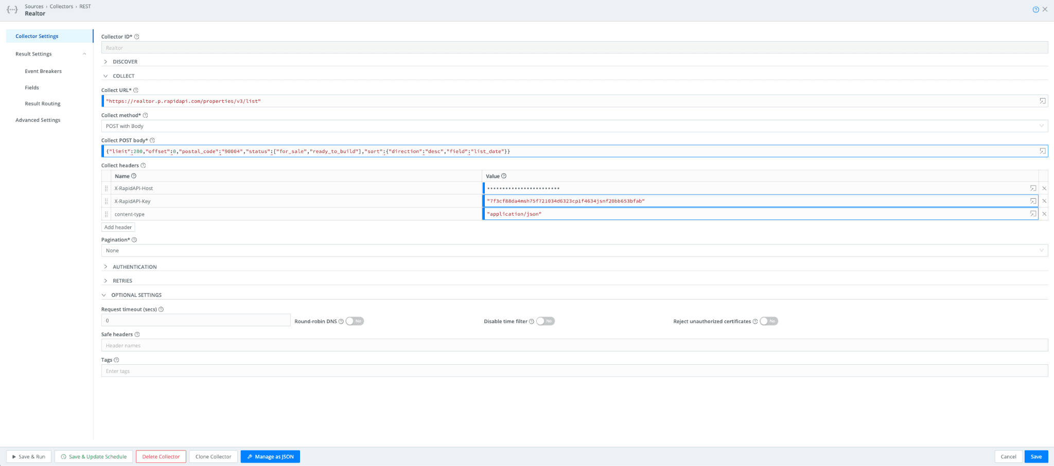
Task: Click the Request timeout input field
Action: pos(196,321)
